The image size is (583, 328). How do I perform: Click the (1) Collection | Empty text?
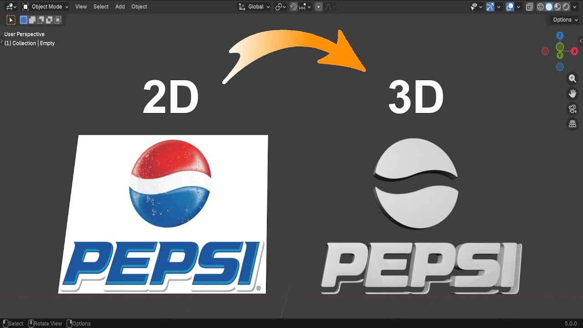pyautogui.click(x=29, y=43)
